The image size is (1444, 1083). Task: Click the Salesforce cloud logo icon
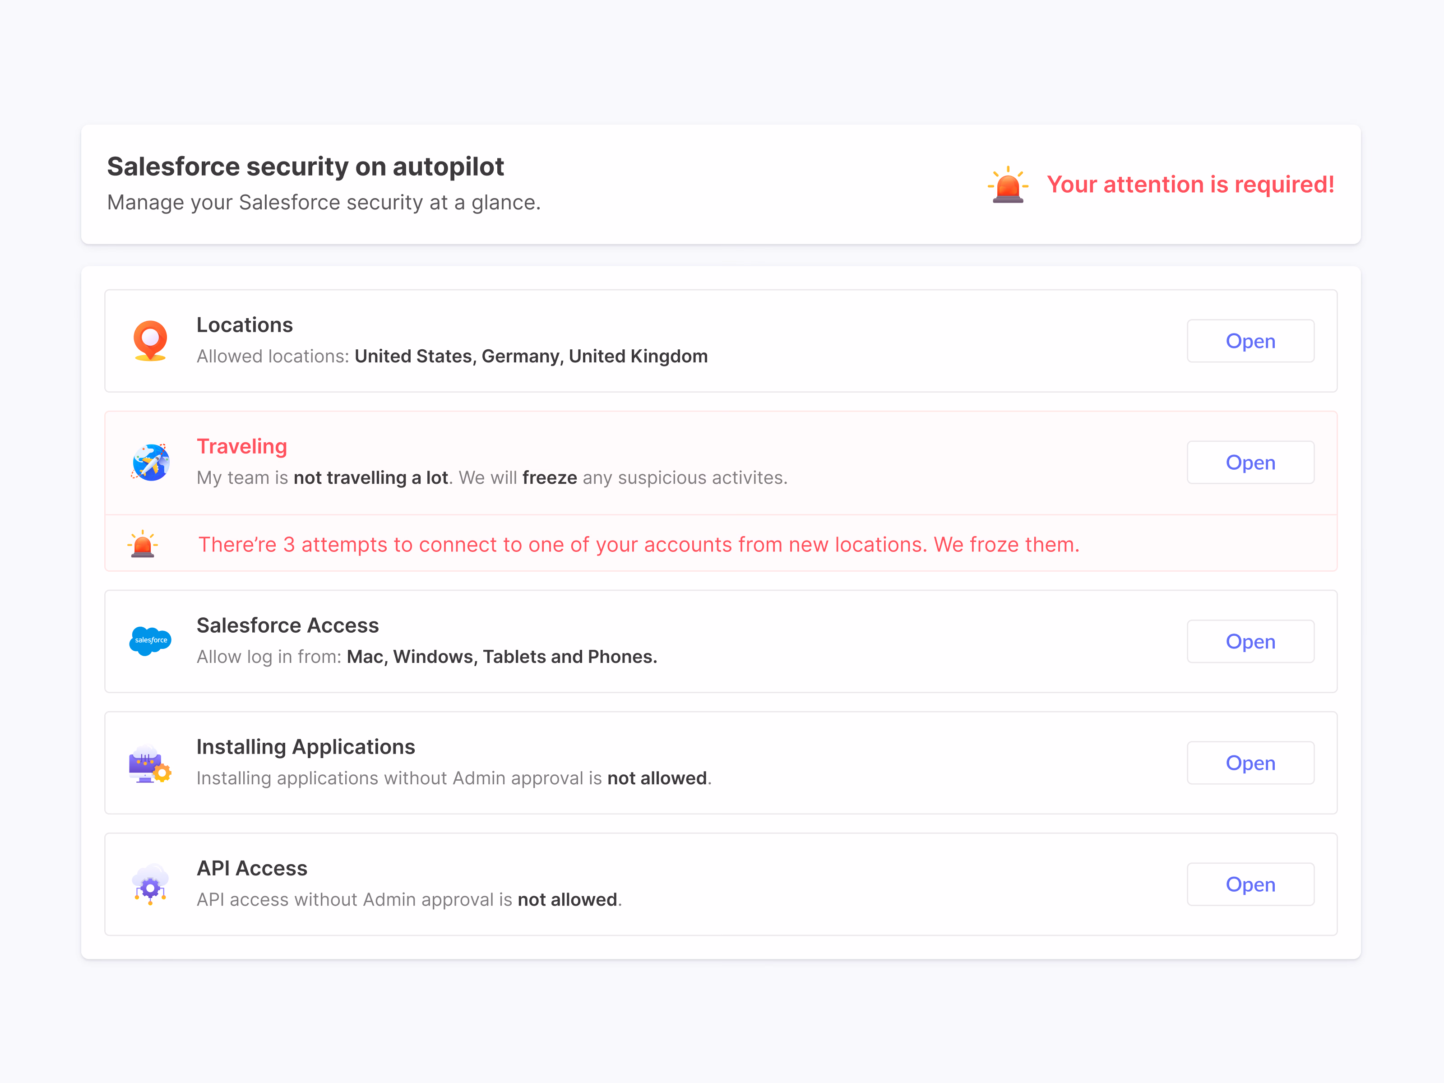pos(150,640)
